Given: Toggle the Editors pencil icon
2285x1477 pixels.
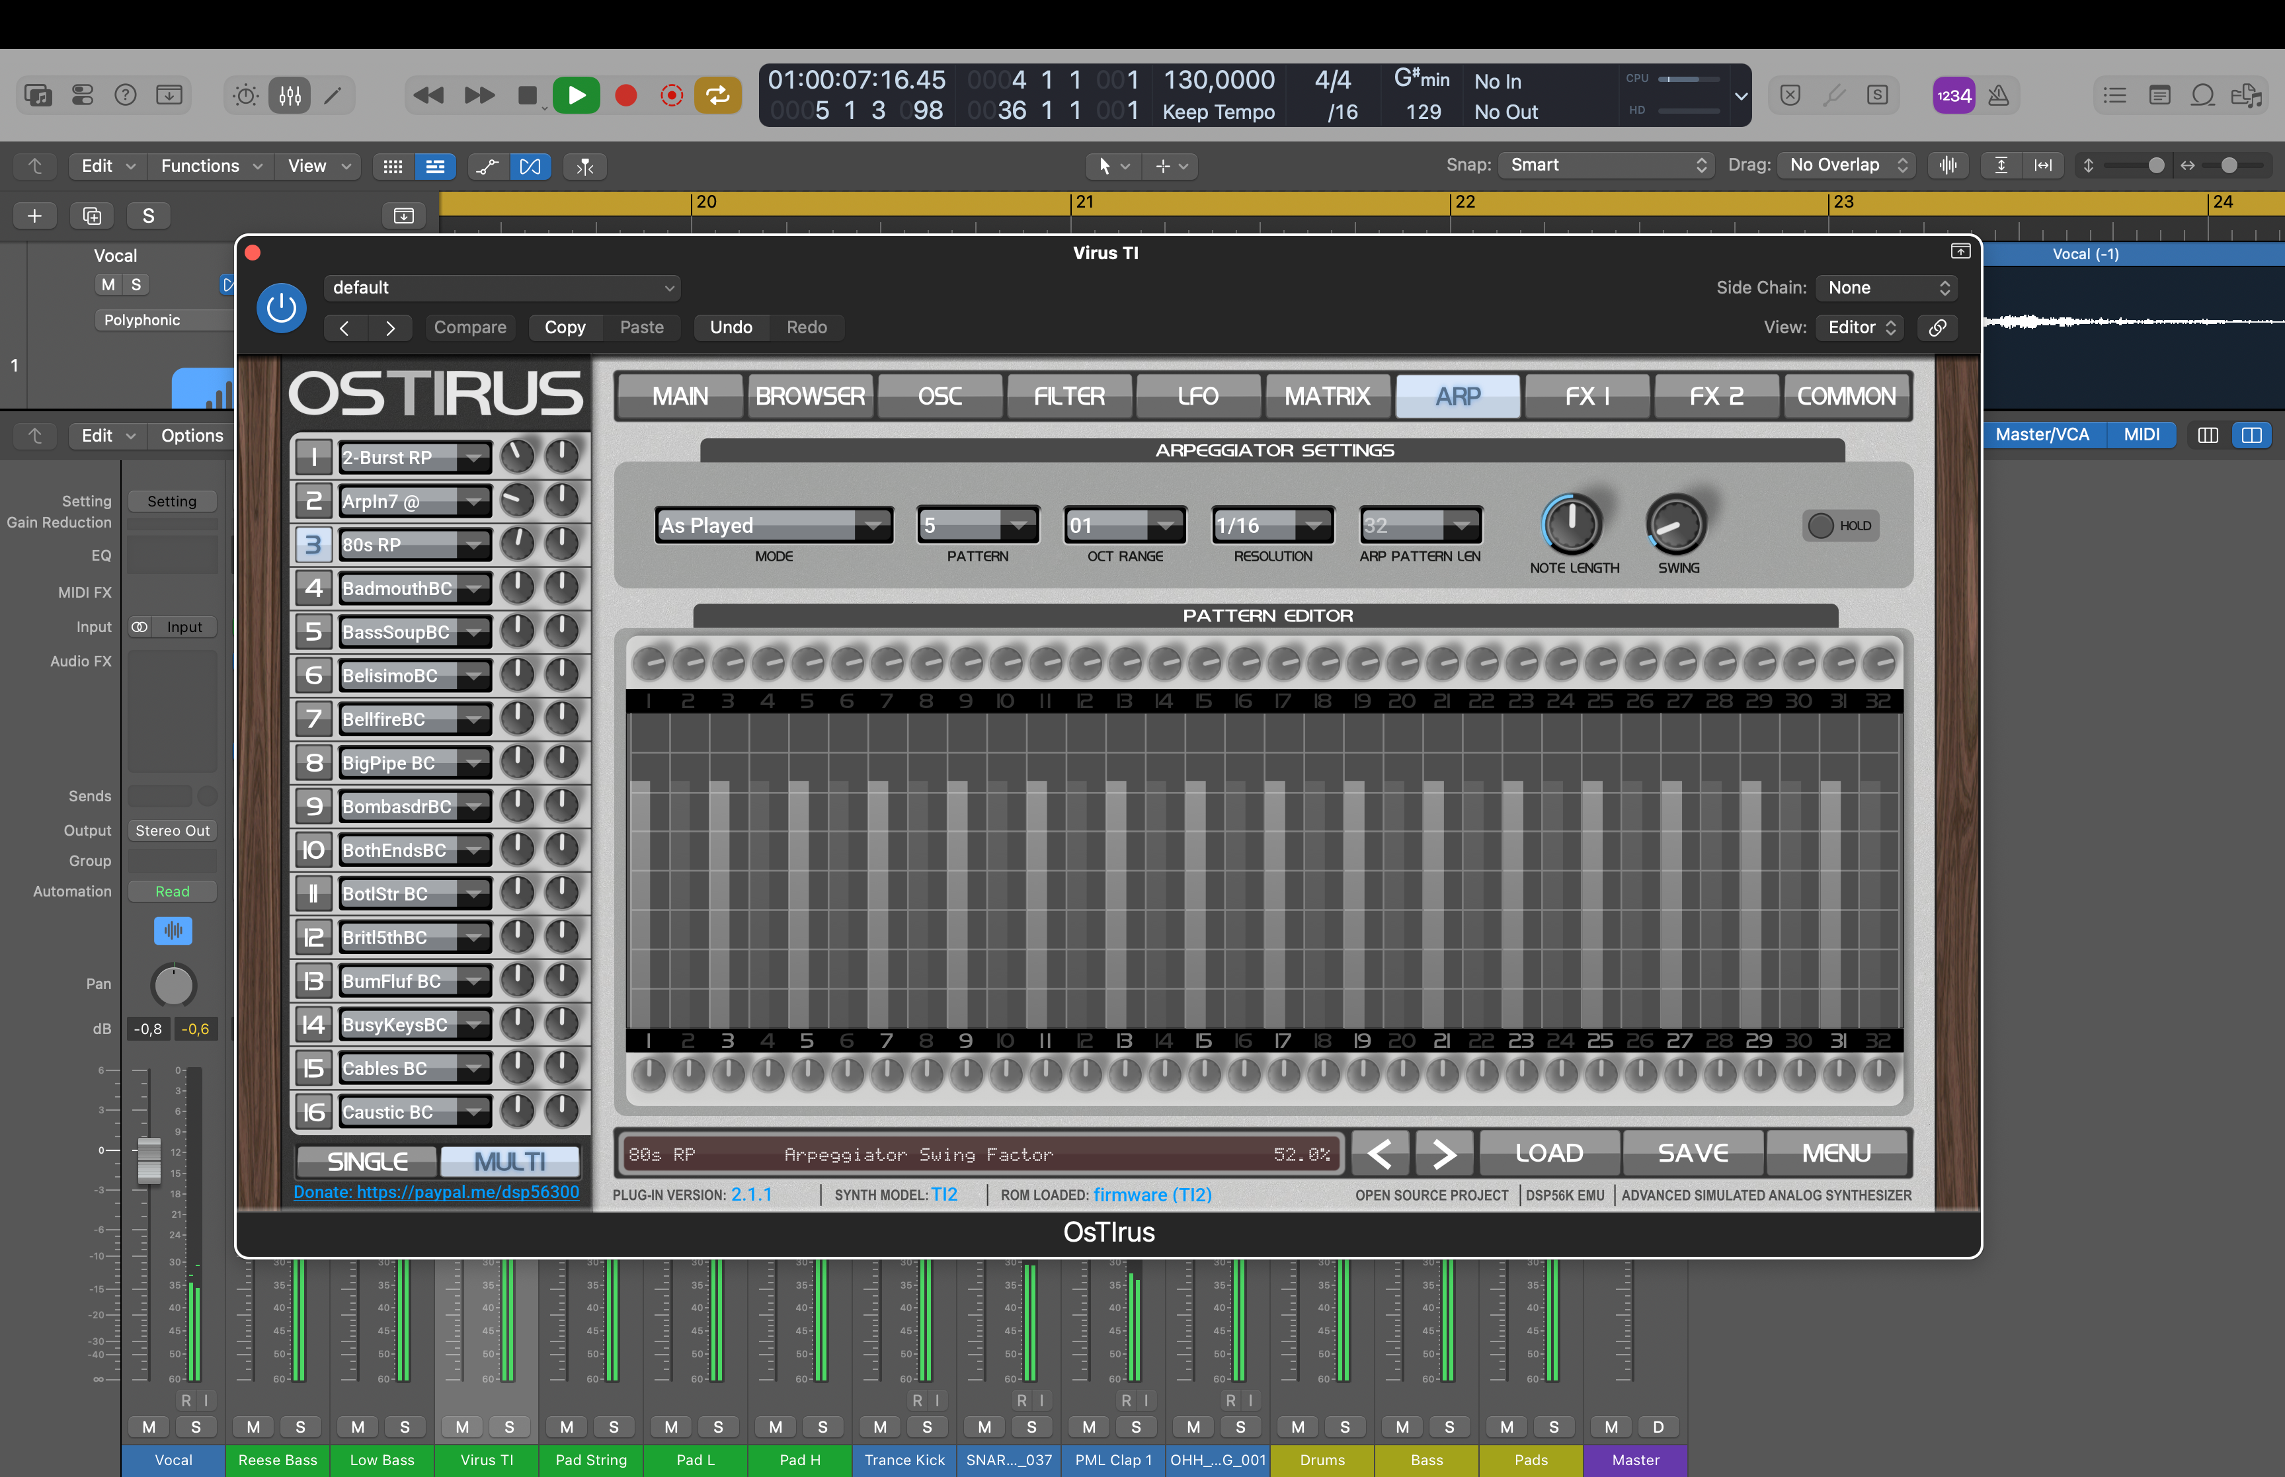Looking at the screenshot, I should (x=333, y=95).
